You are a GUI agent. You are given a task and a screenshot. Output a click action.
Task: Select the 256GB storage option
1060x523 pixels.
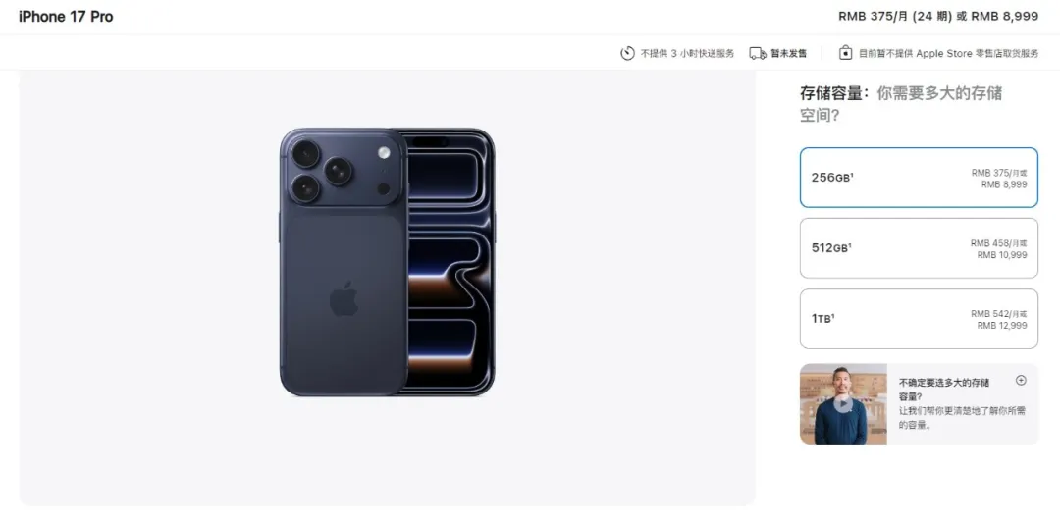(x=919, y=178)
